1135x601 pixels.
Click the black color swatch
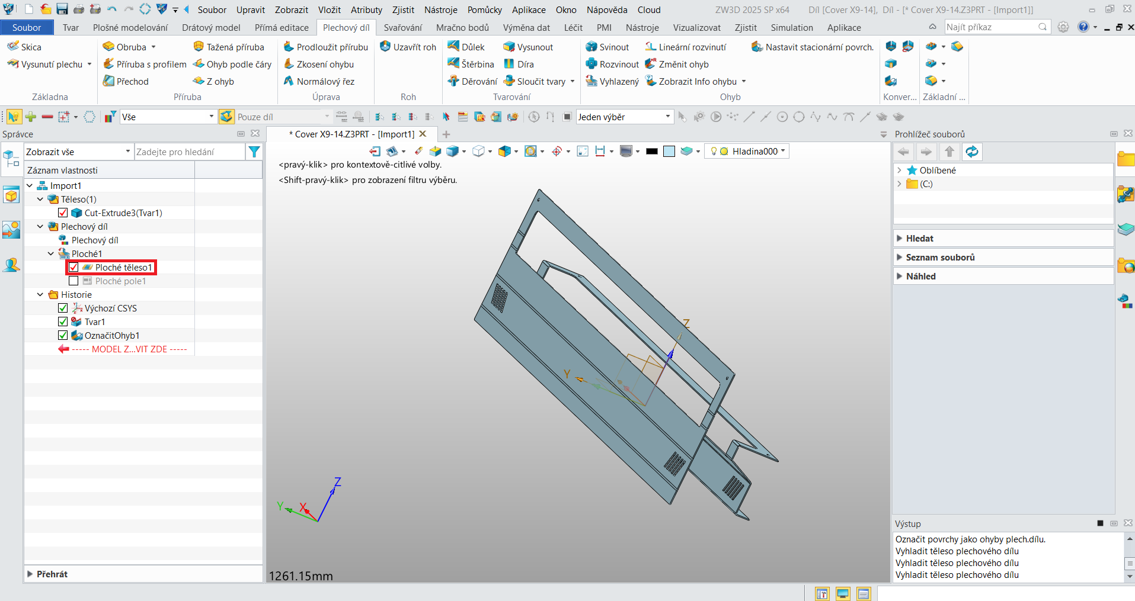652,152
